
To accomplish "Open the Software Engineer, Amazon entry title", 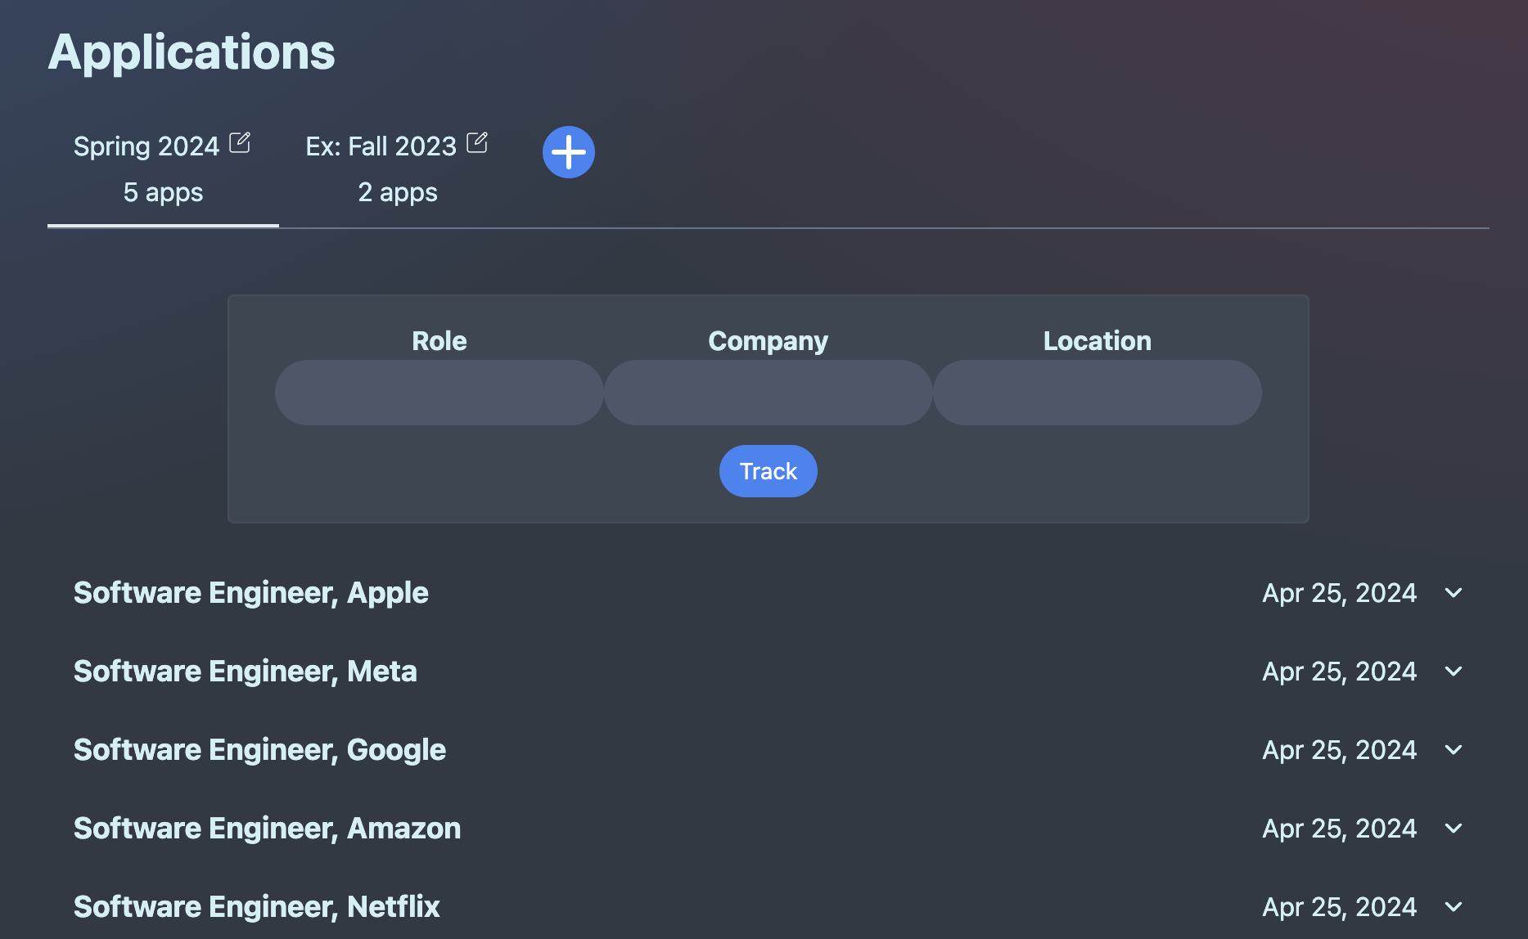I will [268, 829].
